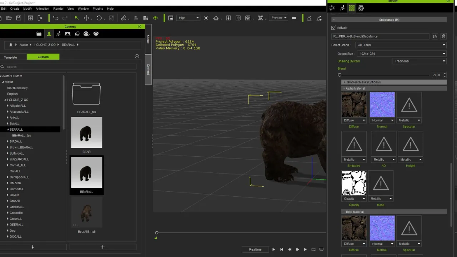Switch to the Custom tab
This screenshot has height=257, width=457.
point(43,57)
